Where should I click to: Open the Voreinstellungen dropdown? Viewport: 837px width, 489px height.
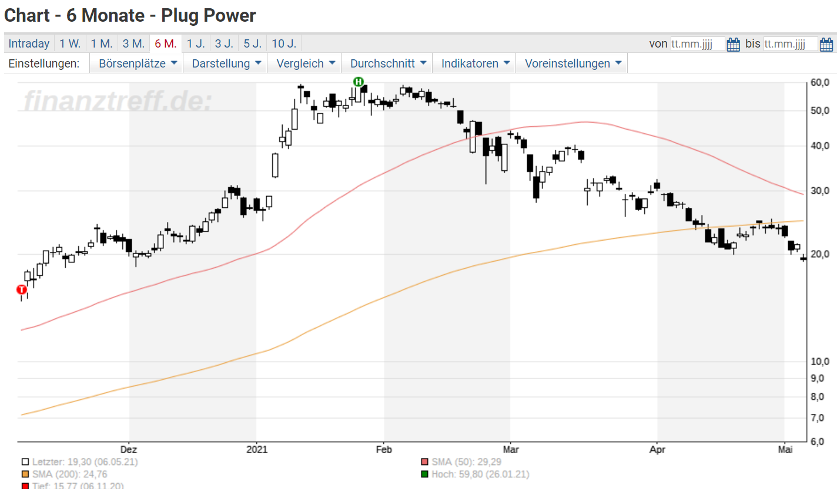572,63
